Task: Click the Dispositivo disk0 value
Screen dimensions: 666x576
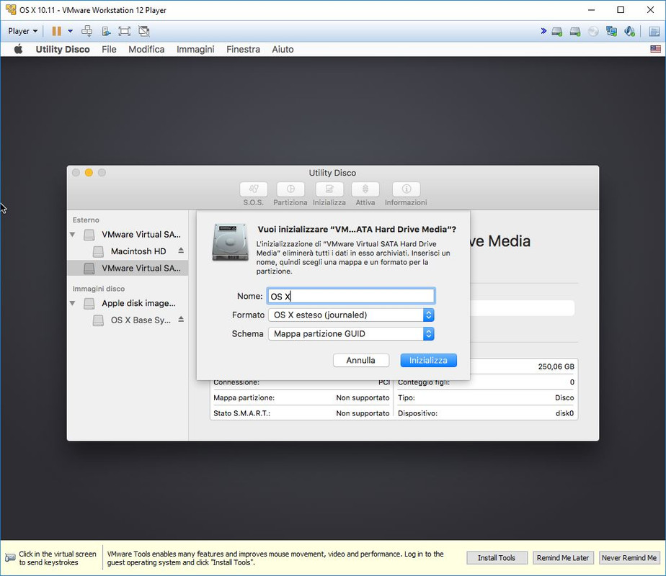Action: point(564,413)
